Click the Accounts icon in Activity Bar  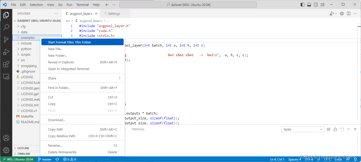pos(6,138)
